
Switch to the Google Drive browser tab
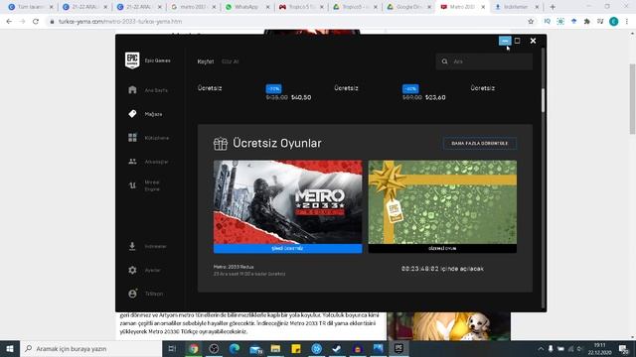click(x=408, y=7)
